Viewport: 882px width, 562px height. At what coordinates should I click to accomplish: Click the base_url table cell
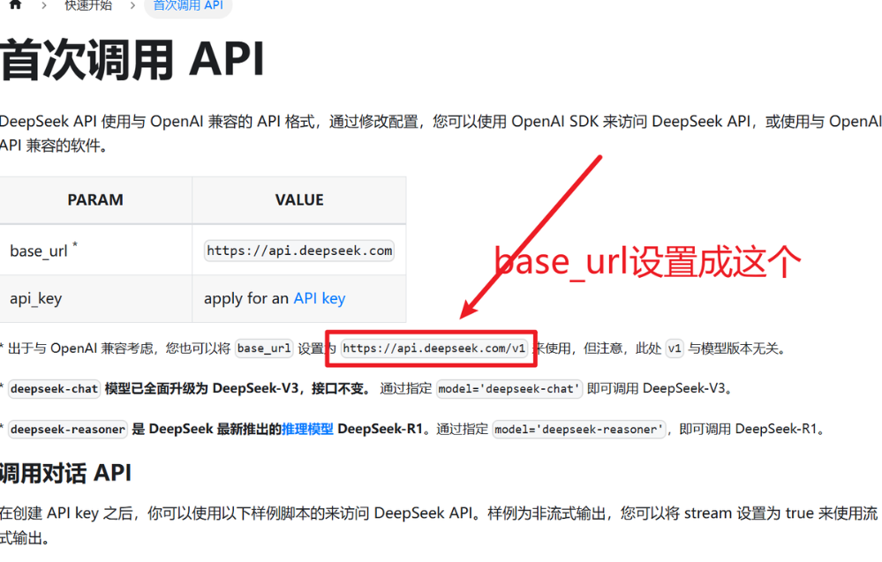point(95,250)
